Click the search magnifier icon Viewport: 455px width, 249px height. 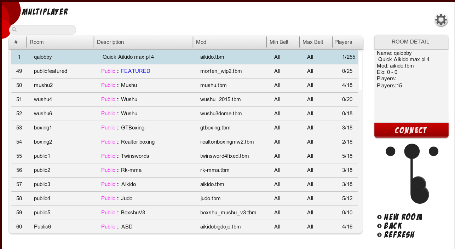tap(15, 30)
